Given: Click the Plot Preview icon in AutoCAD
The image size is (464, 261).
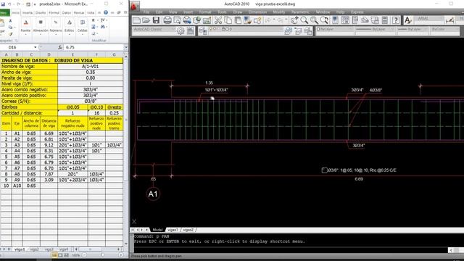Looking at the screenshot, I should click(x=177, y=20).
